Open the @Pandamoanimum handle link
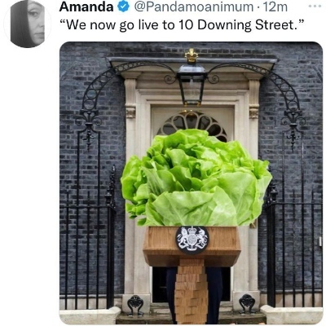Viewport: 326px width, 326px height. [x=193, y=7]
